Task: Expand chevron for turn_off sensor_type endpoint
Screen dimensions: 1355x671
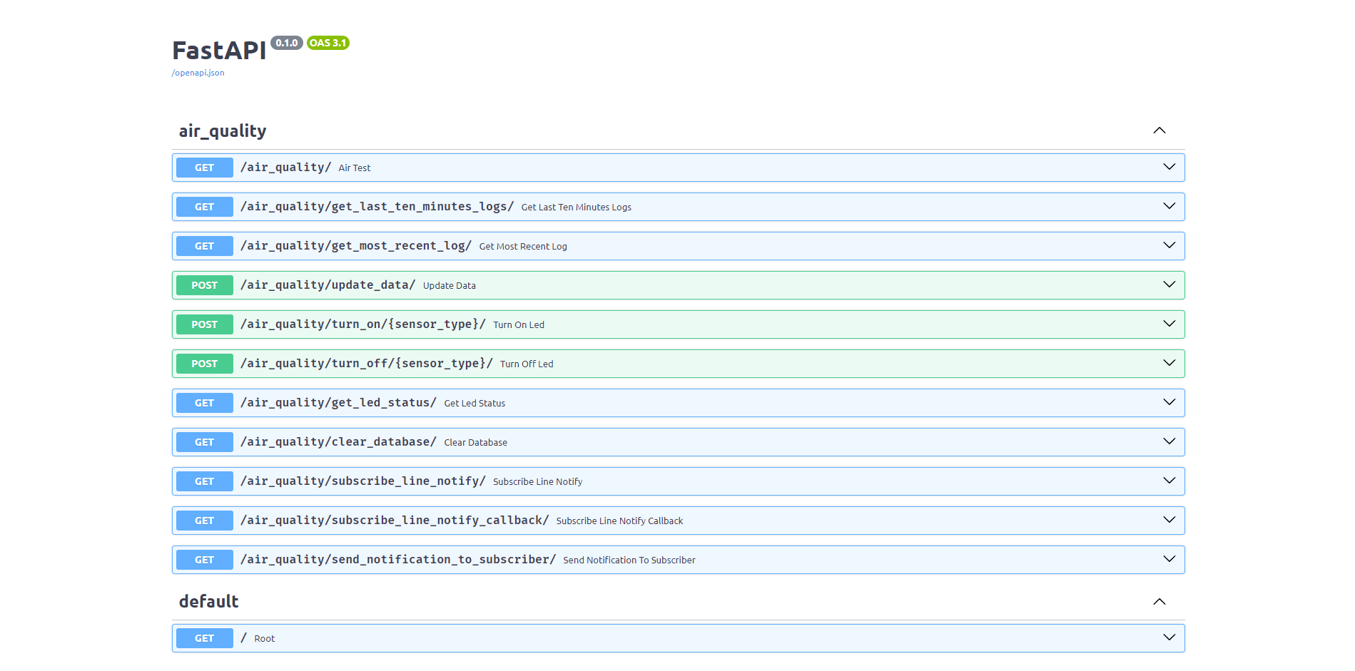Action: pyautogui.click(x=1169, y=363)
